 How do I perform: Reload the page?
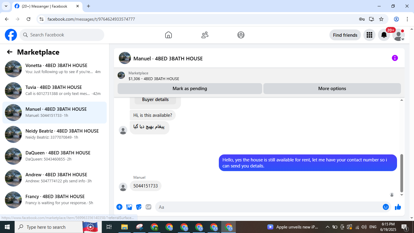[28, 19]
